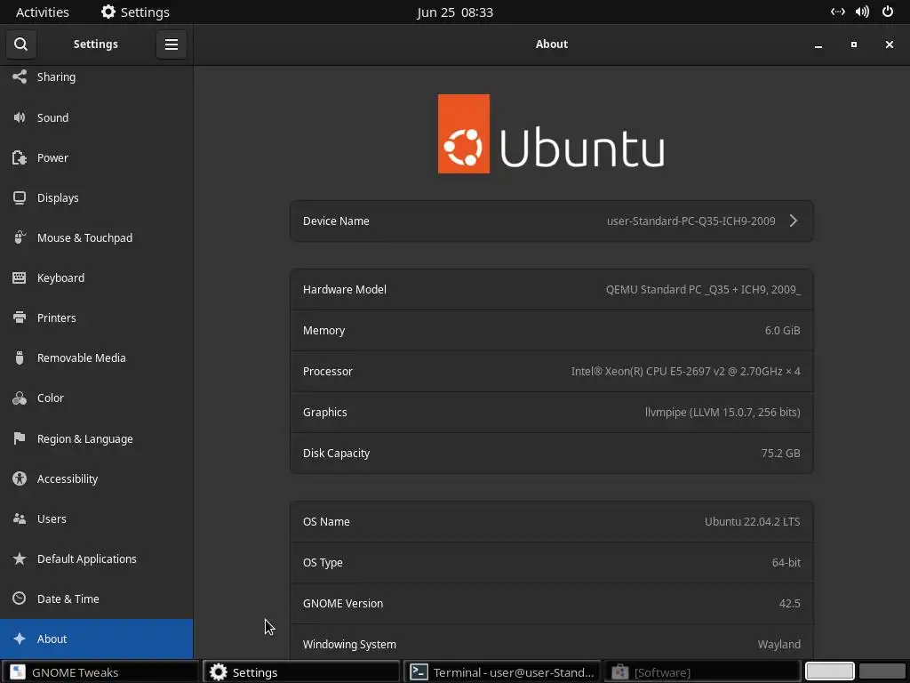Open the Sound settings panel label
The width and height of the screenshot is (910, 683).
click(x=52, y=117)
